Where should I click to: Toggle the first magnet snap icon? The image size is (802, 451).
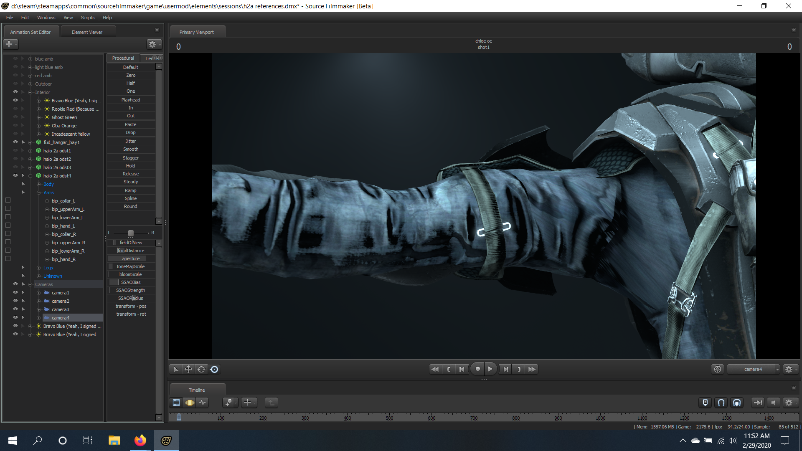tap(721, 403)
